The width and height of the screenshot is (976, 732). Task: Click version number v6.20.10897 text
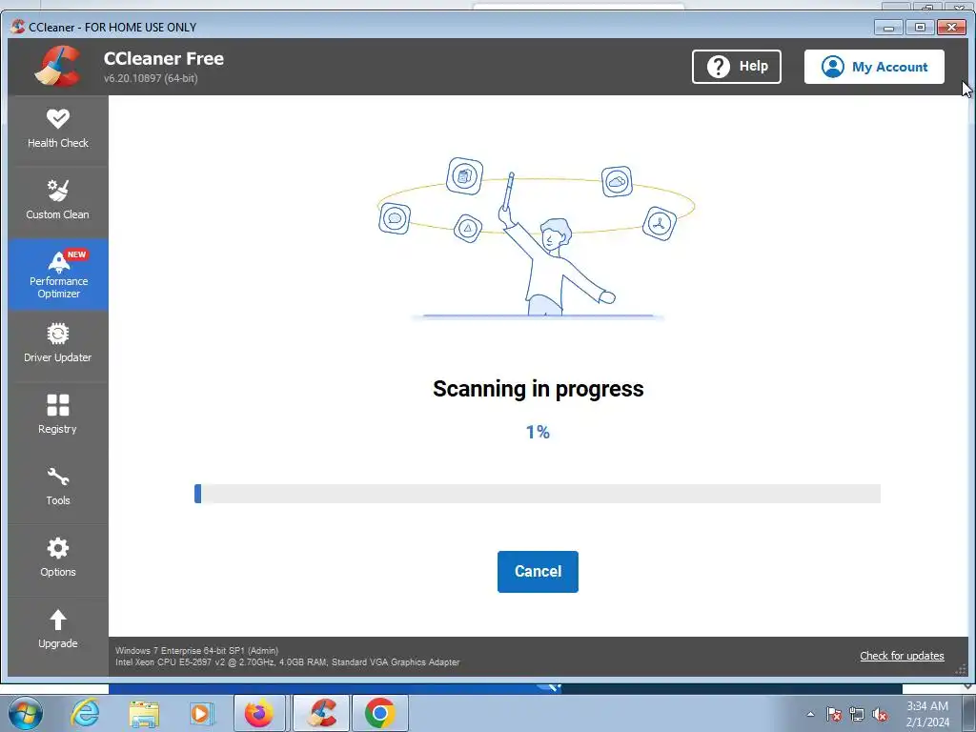151,78
